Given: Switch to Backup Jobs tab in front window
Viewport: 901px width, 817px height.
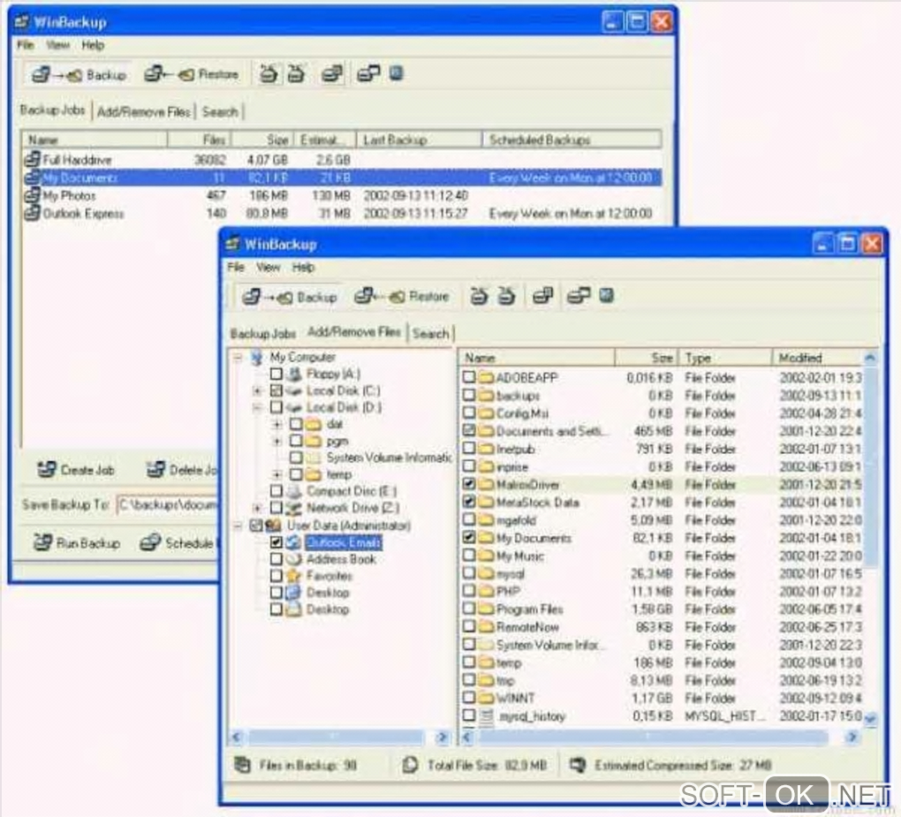Looking at the screenshot, I should [x=262, y=334].
